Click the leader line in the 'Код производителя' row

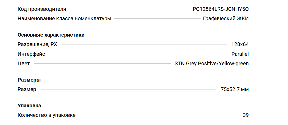click(x=129, y=9)
